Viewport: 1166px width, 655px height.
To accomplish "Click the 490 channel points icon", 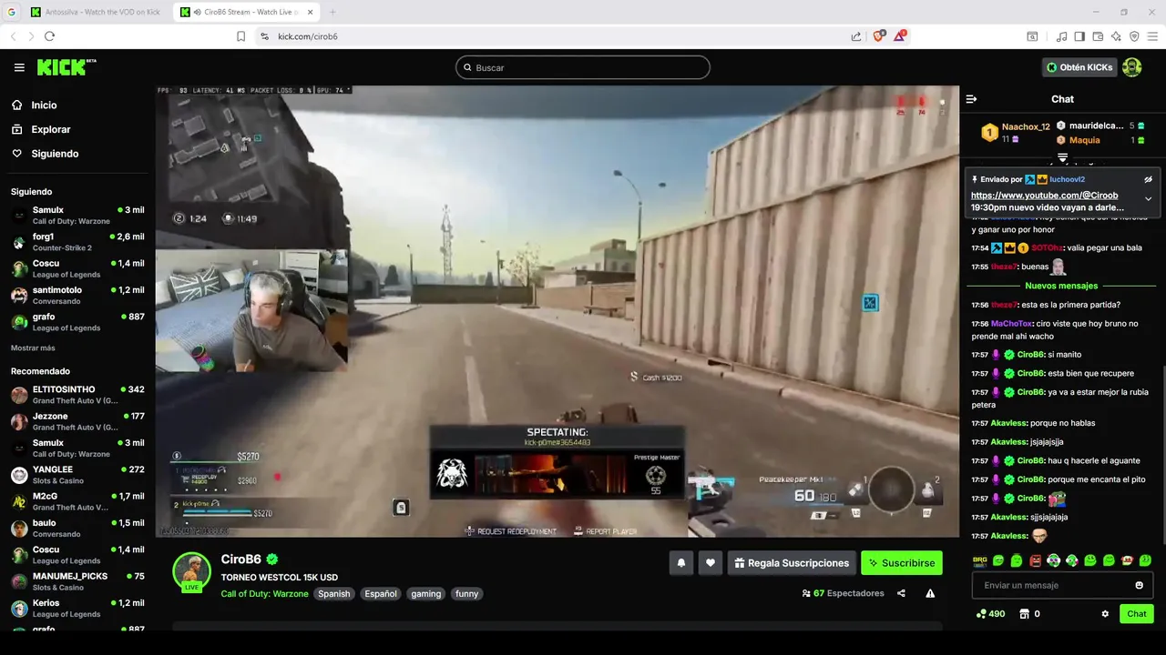I will pos(981,614).
